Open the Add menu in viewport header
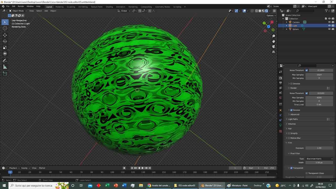The width and height of the screenshot is (336, 189). coord(46,11)
